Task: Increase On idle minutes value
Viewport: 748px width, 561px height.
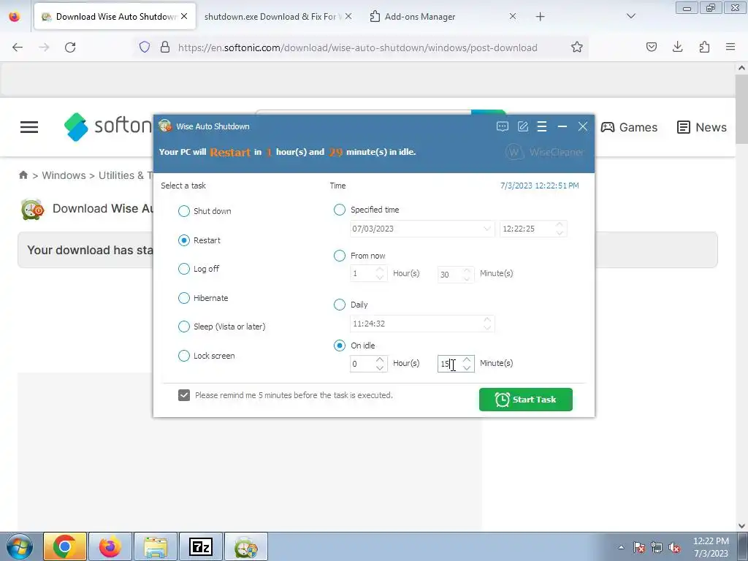Action: click(467, 359)
